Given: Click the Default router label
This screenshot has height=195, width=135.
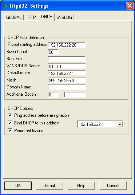Looking at the screenshot, I should click(18, 73).
